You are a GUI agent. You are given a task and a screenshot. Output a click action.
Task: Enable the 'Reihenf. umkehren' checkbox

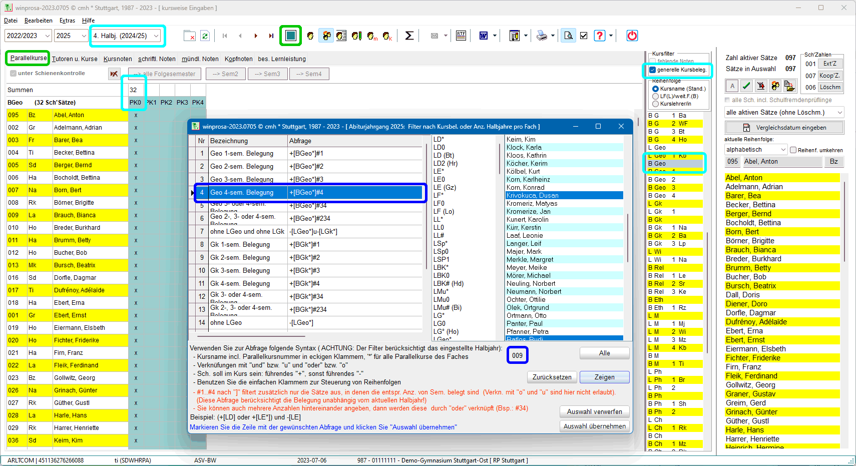click(793, 150)
